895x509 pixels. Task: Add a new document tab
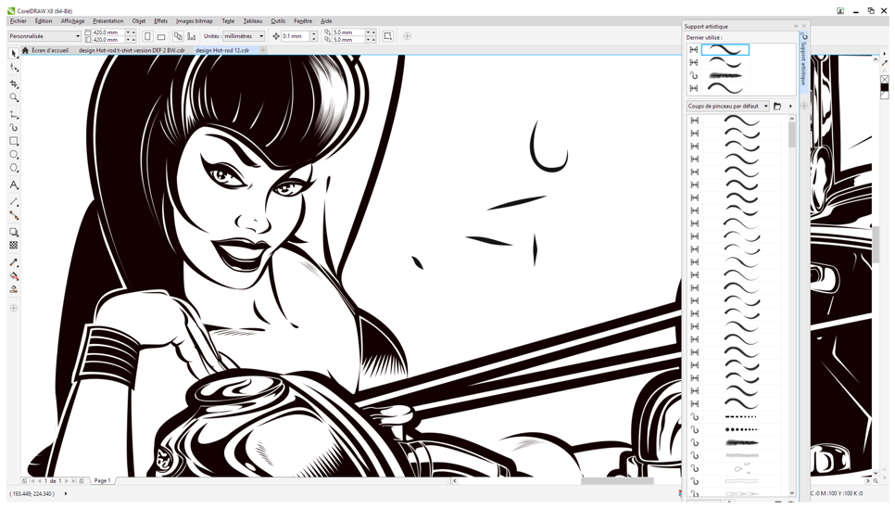tap(263, 50)
